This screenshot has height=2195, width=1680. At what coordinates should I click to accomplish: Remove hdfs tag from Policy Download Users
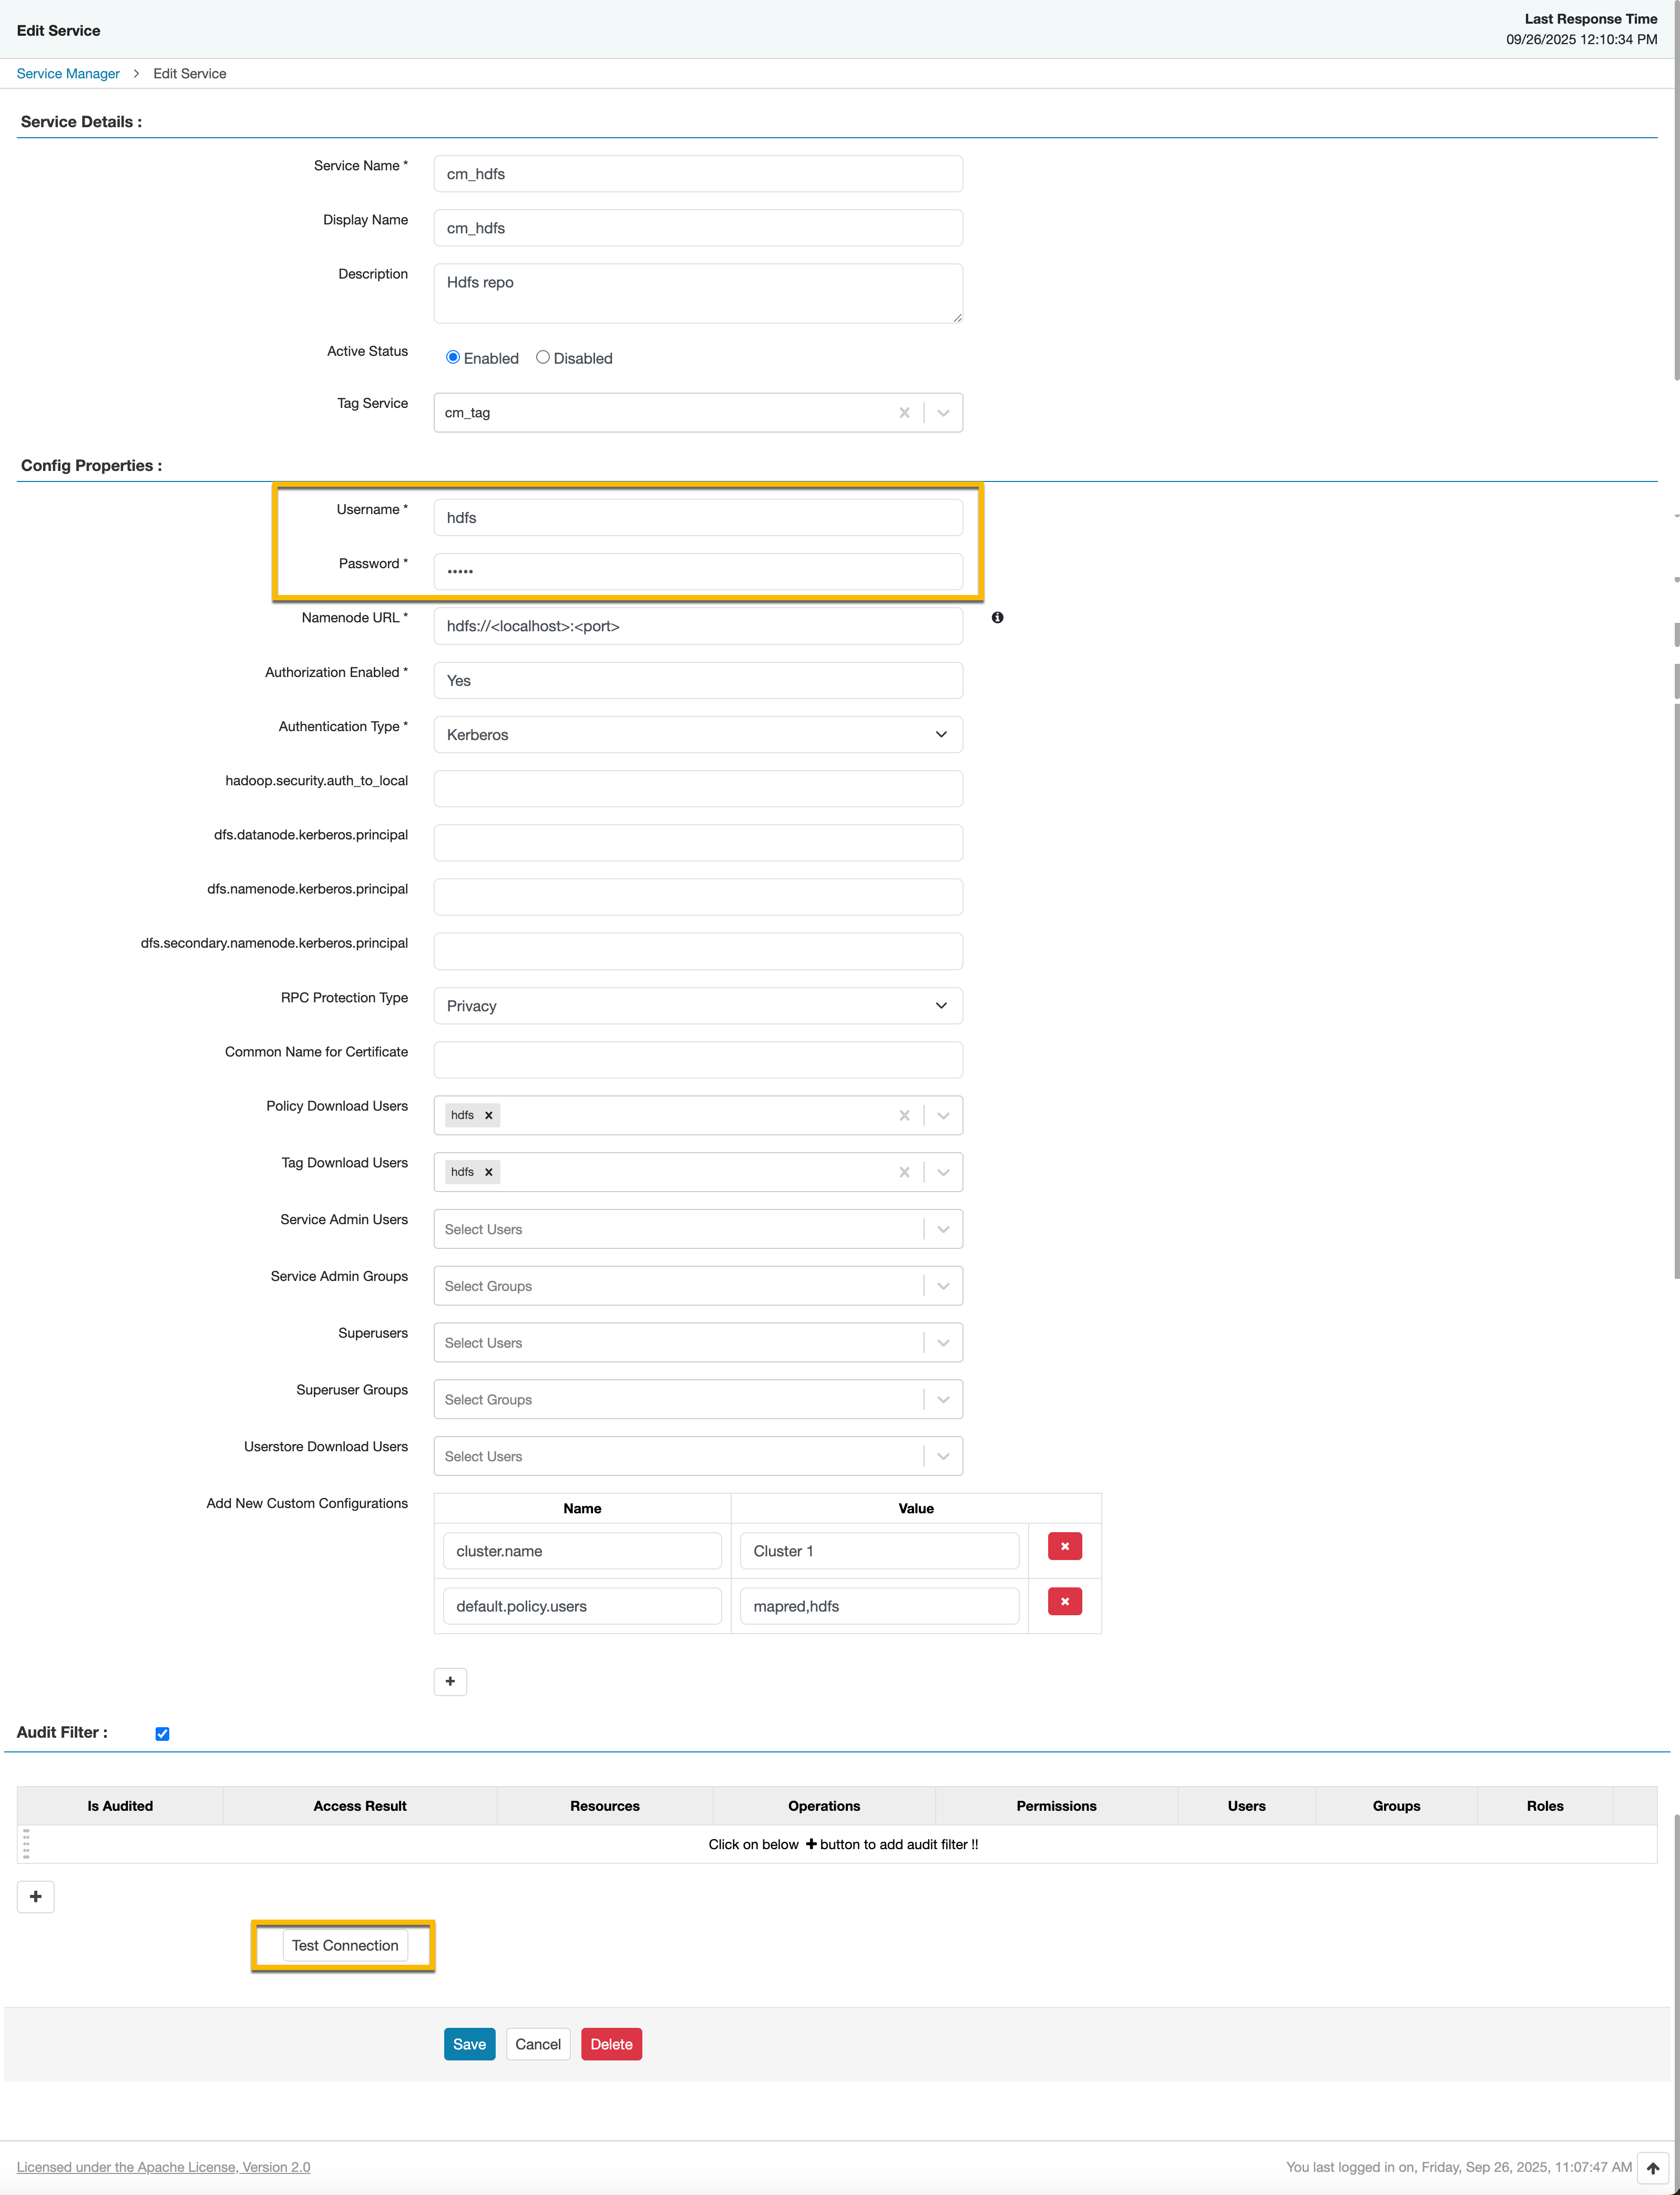(489, 1115)
